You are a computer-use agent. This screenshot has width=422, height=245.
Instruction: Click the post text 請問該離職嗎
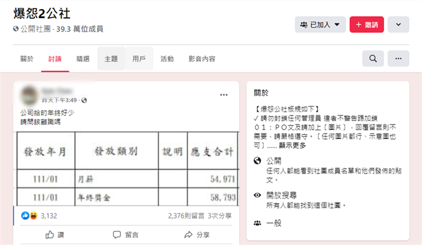tap(41, 122)
